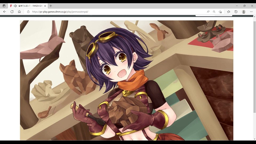Open the Favorites list
The height and width of the screenshot is (144, 256).
229,12
